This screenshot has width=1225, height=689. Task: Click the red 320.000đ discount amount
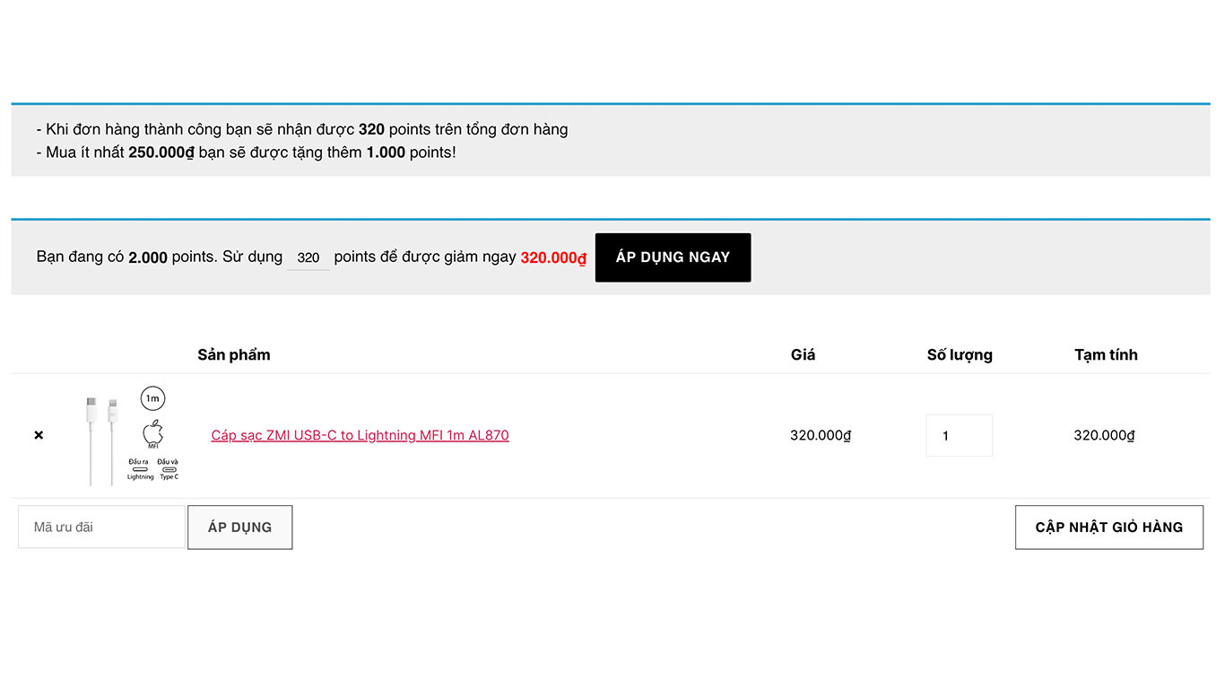[x=552, y=257]
